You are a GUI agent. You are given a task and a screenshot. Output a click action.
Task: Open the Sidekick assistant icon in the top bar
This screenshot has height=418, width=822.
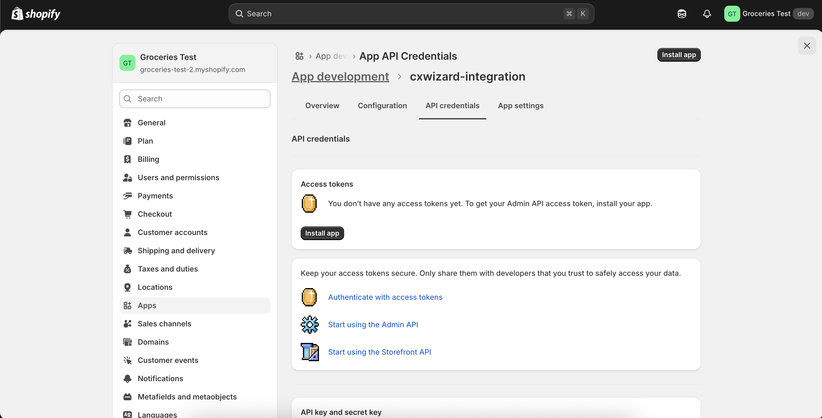point(682,14)
